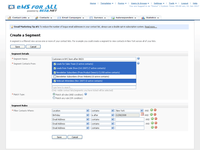Add a rule after the Birthday row
This screenshot has width=200, height=150.
151,114
